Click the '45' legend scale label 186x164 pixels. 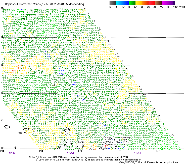168,7
